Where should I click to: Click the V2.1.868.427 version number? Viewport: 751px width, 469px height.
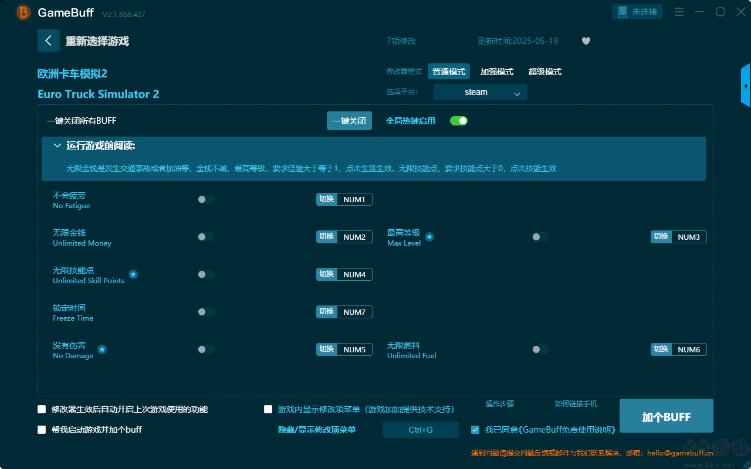coord(124,14)
